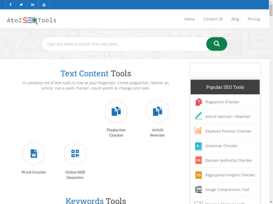The width and height of the screenshot is (273, 204).
Task: Open the Pricing menu item
Action: click(x=254, y=19)
